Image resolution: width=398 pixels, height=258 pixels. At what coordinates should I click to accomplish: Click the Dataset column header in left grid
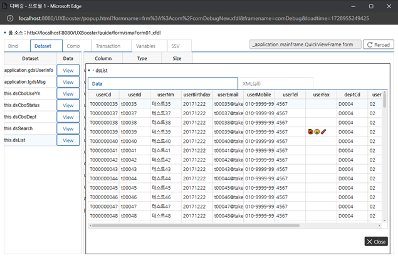coord(30,58)
